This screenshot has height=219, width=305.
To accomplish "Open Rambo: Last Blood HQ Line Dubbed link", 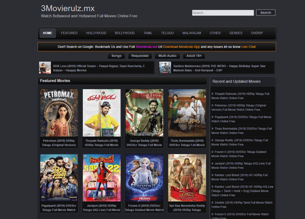I will click(242, 191).
